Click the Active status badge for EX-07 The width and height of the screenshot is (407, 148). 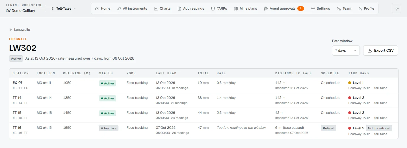[107, 83]
